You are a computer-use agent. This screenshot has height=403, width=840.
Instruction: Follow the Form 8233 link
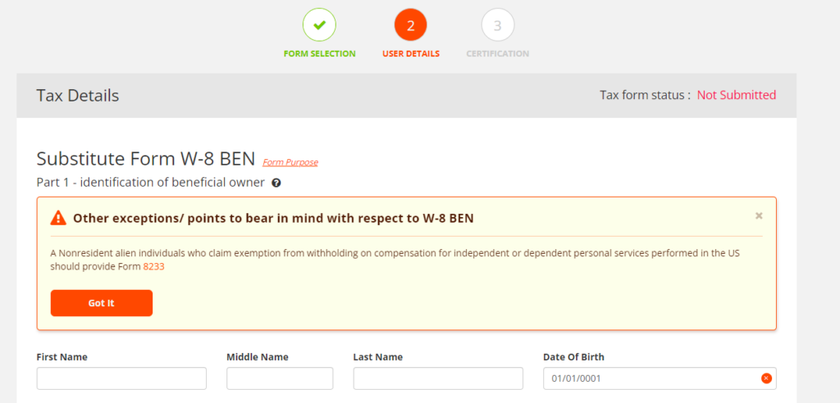click(x=153, y=266)
